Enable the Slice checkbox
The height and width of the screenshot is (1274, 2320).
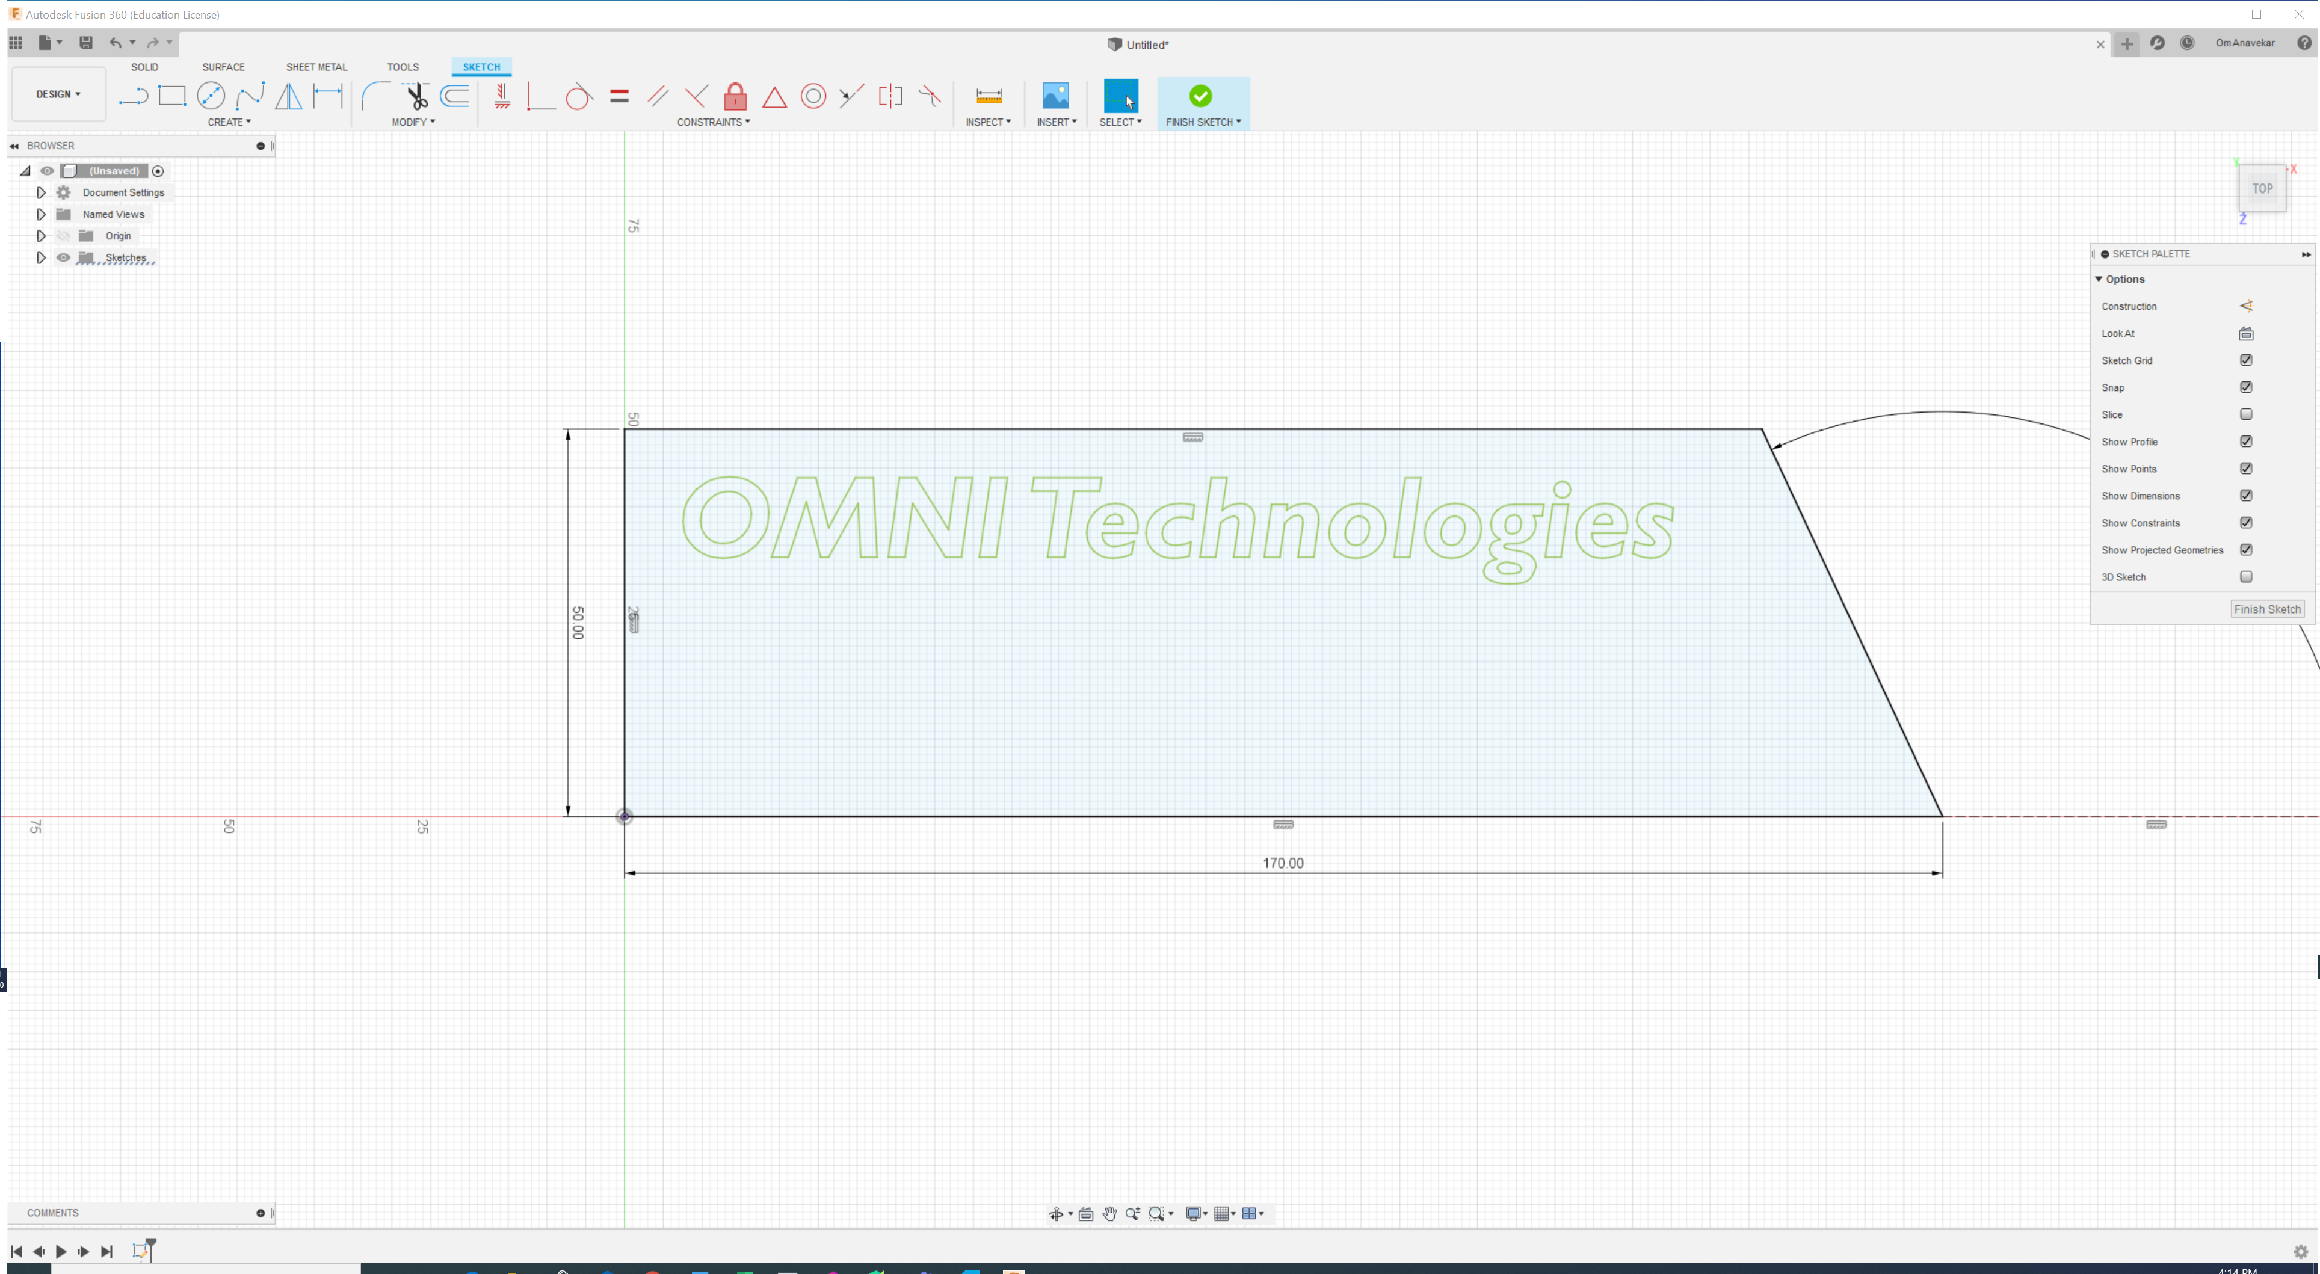[2245, 414]
